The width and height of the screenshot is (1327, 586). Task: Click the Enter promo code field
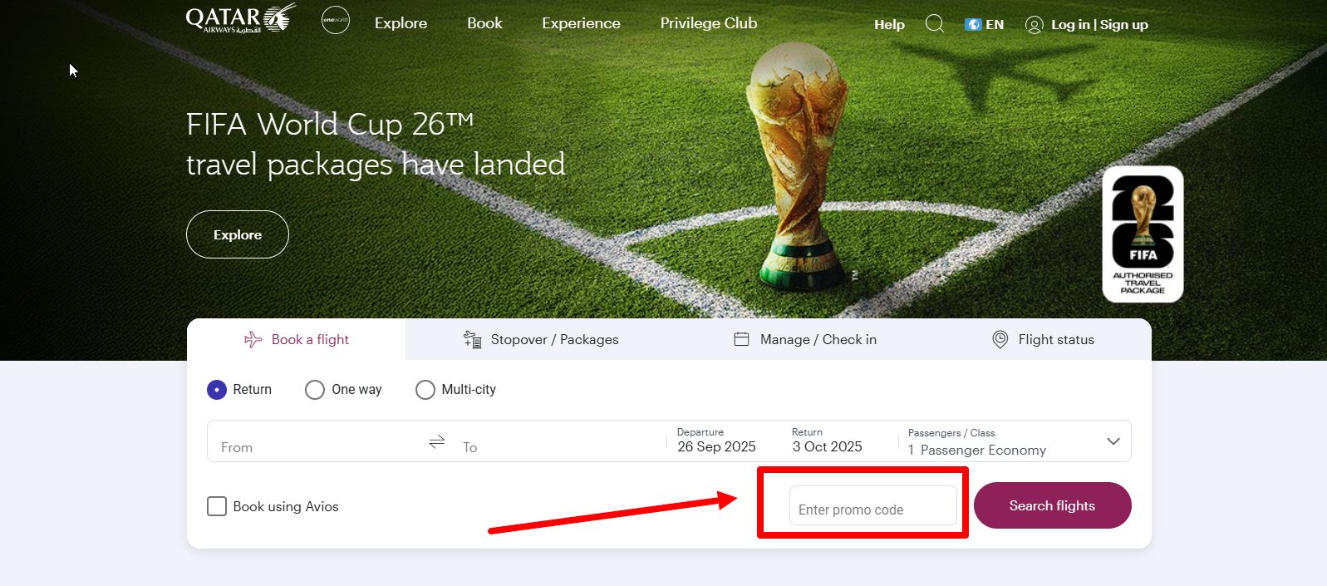tap(872, 508)
